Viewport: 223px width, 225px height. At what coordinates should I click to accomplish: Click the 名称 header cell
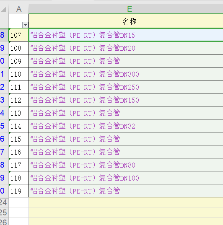(x=126, y=21)
